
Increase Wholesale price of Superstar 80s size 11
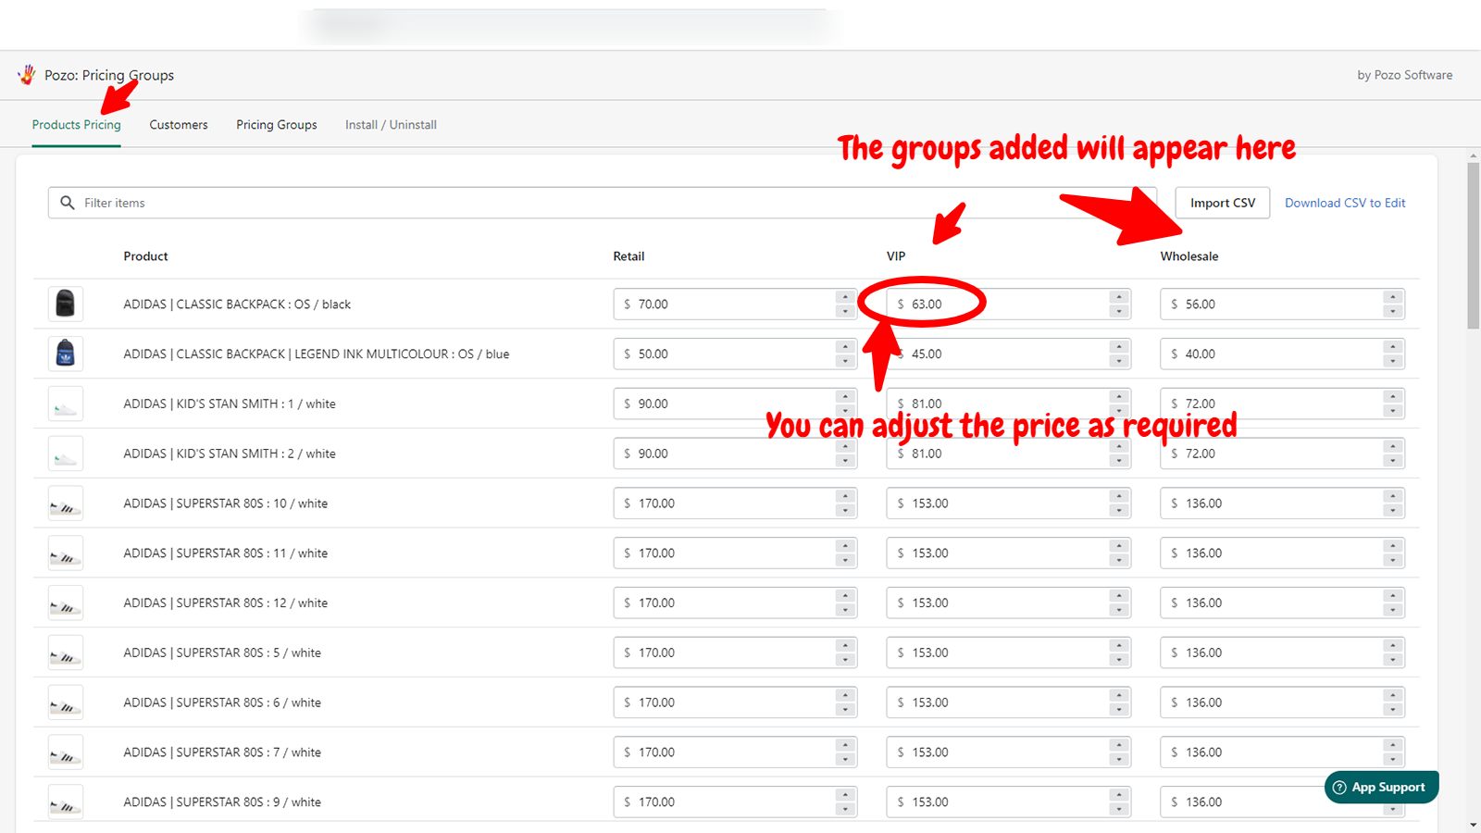click(1393, 546)
